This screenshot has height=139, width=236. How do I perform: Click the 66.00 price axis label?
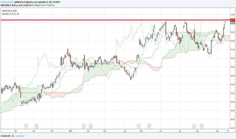(233, 32)
